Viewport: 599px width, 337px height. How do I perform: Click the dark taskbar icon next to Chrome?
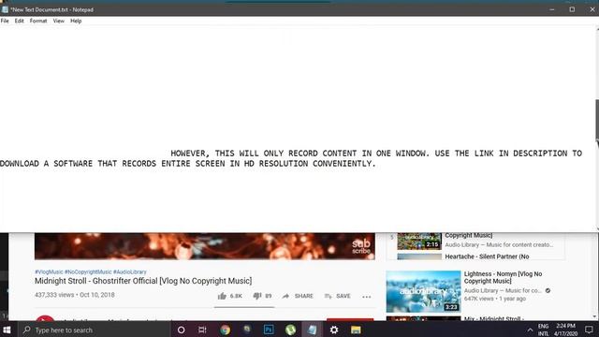[247, 330]
